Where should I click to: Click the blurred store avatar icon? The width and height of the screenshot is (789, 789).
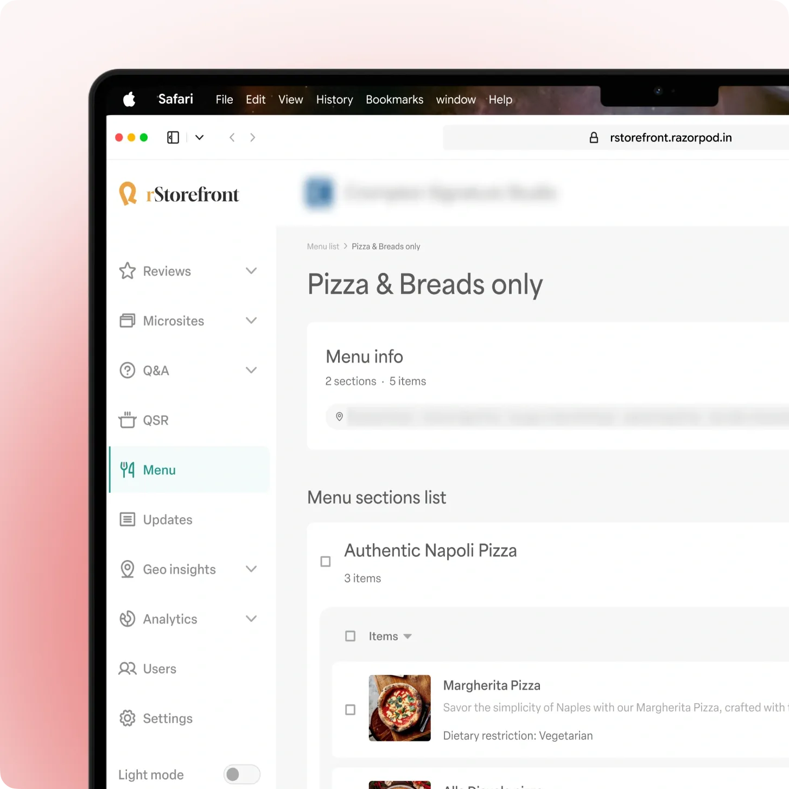[319, 192]
